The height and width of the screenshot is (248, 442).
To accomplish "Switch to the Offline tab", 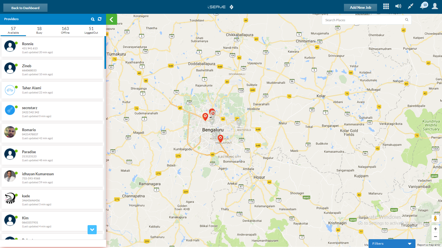I will click(x=65, y=30).
